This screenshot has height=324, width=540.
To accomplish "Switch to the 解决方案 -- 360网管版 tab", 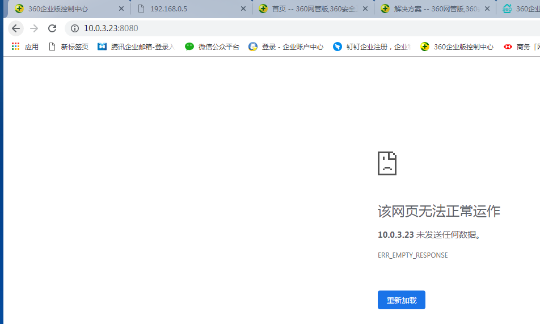I will 435,9.
